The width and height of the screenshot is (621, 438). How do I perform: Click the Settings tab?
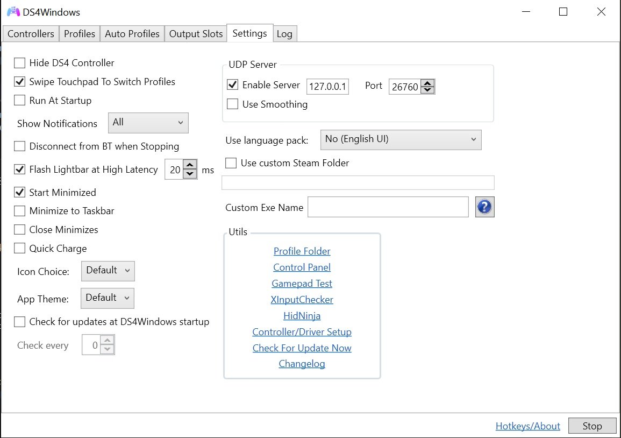pos(250,33)
